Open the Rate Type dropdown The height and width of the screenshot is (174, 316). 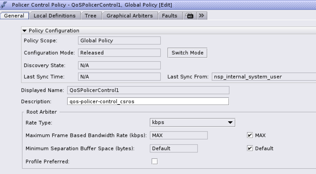coord(192,123)
